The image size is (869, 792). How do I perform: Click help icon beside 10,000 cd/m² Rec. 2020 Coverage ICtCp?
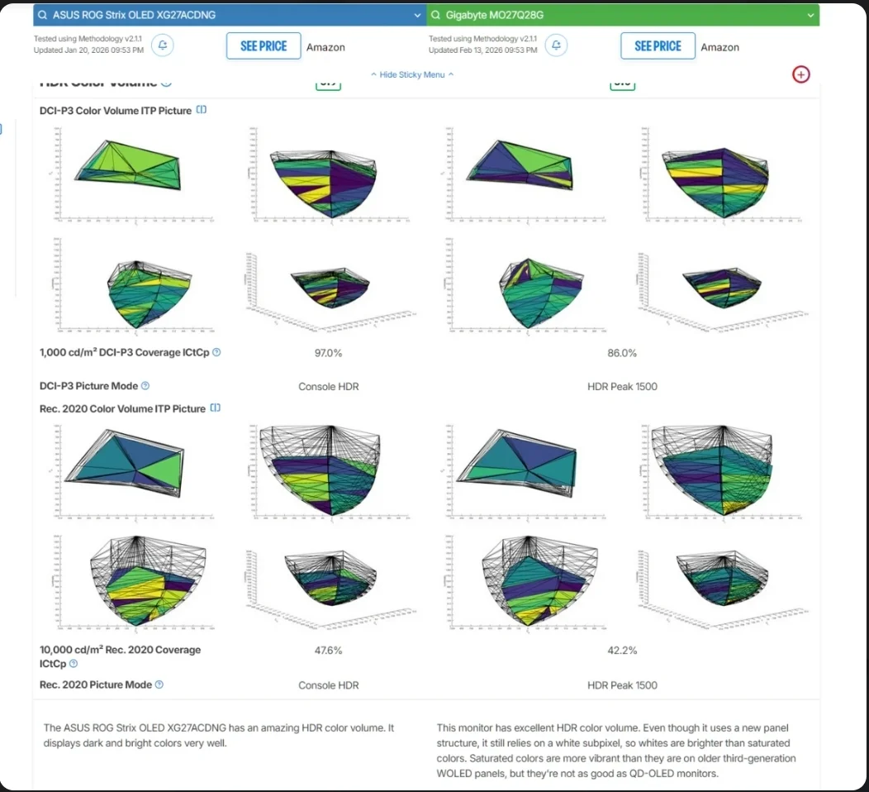(x=74, y=663)
